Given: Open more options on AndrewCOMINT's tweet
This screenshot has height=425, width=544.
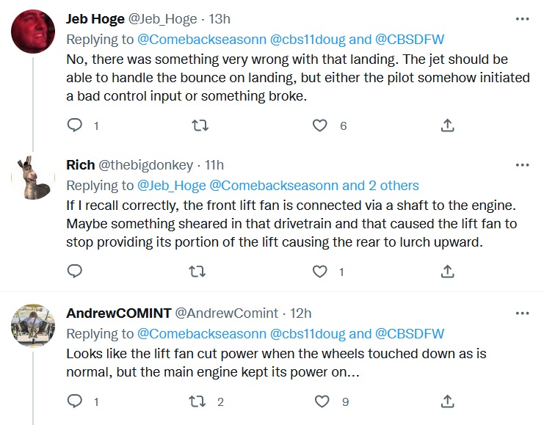Looking at the screenshot, I should [x=522, y=313].
